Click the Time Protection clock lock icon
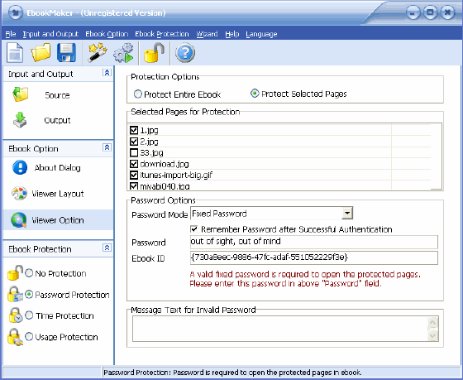The height and width of the screenshot is (380, 463). click(16, 315)
